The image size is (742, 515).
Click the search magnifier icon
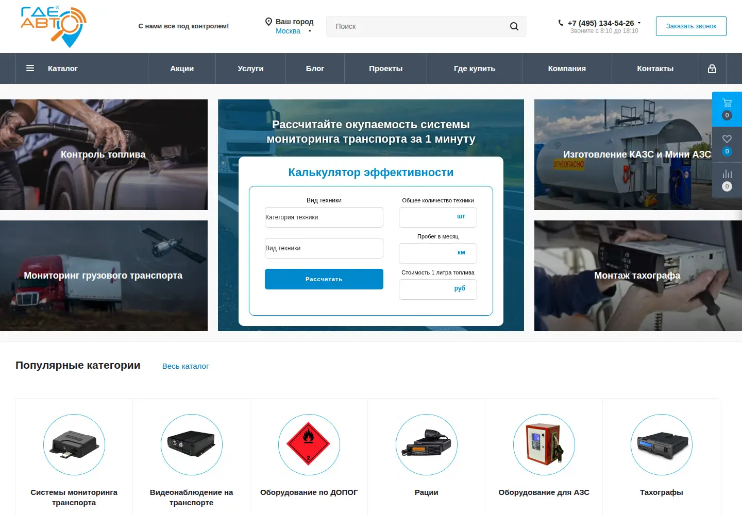point(514,26)
